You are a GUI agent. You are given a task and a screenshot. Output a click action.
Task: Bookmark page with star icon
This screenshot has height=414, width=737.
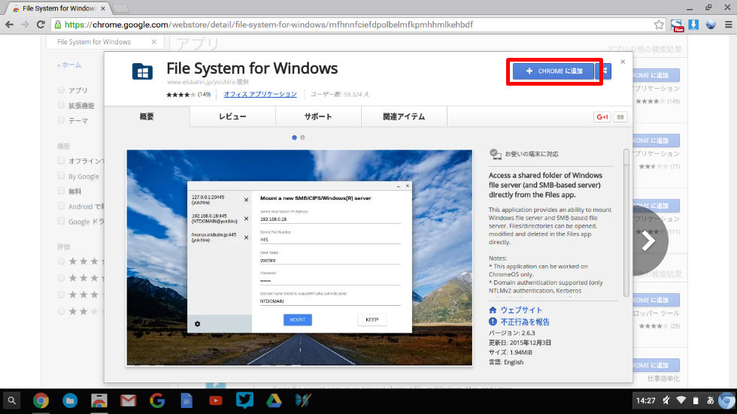pyautogui.click(x=659, y=24)
